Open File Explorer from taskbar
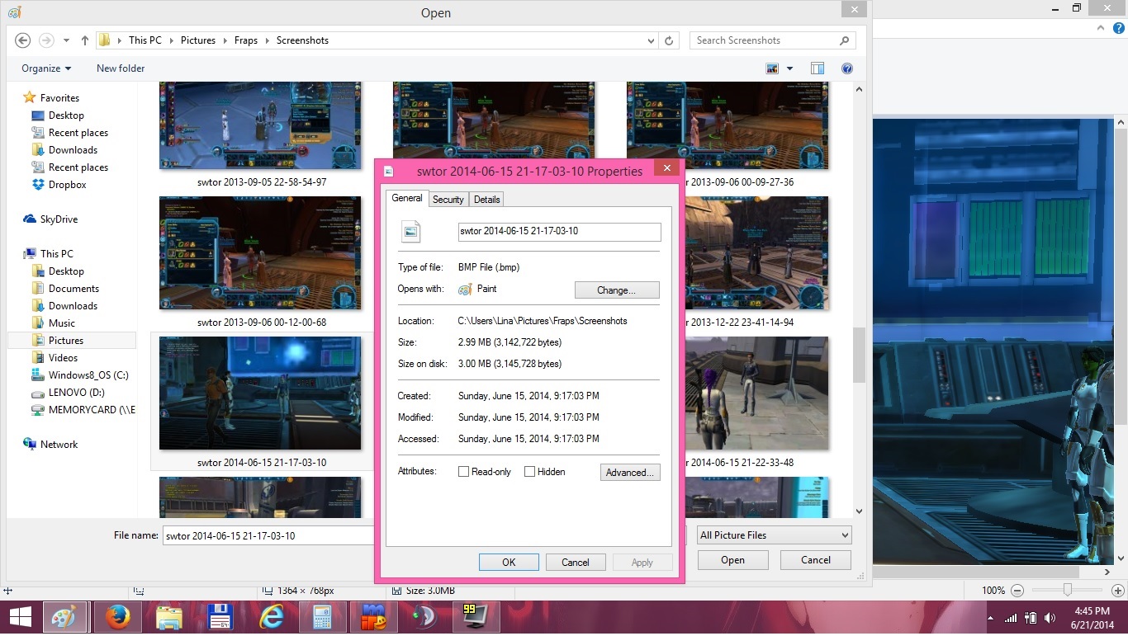This screenshot has width=1128, height=636. pos(169,617)
